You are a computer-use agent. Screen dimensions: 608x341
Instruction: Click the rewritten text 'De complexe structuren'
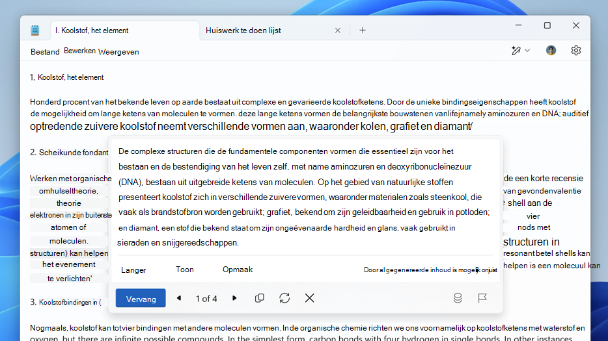305,197
